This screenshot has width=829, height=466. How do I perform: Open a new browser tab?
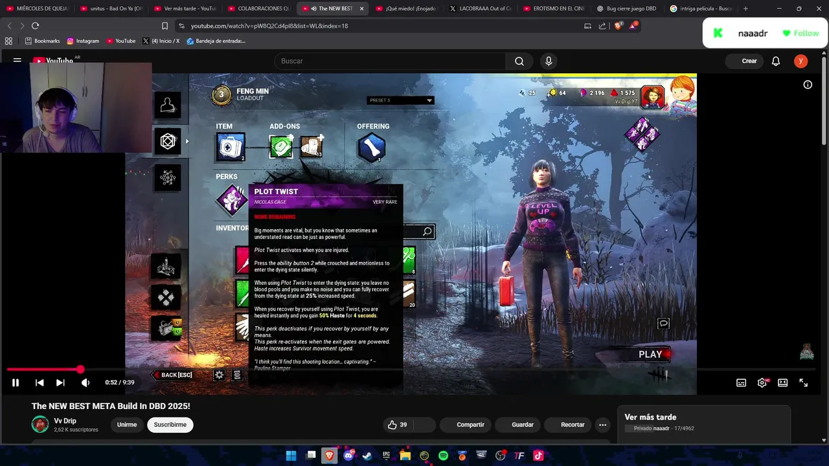coord(745,8)
